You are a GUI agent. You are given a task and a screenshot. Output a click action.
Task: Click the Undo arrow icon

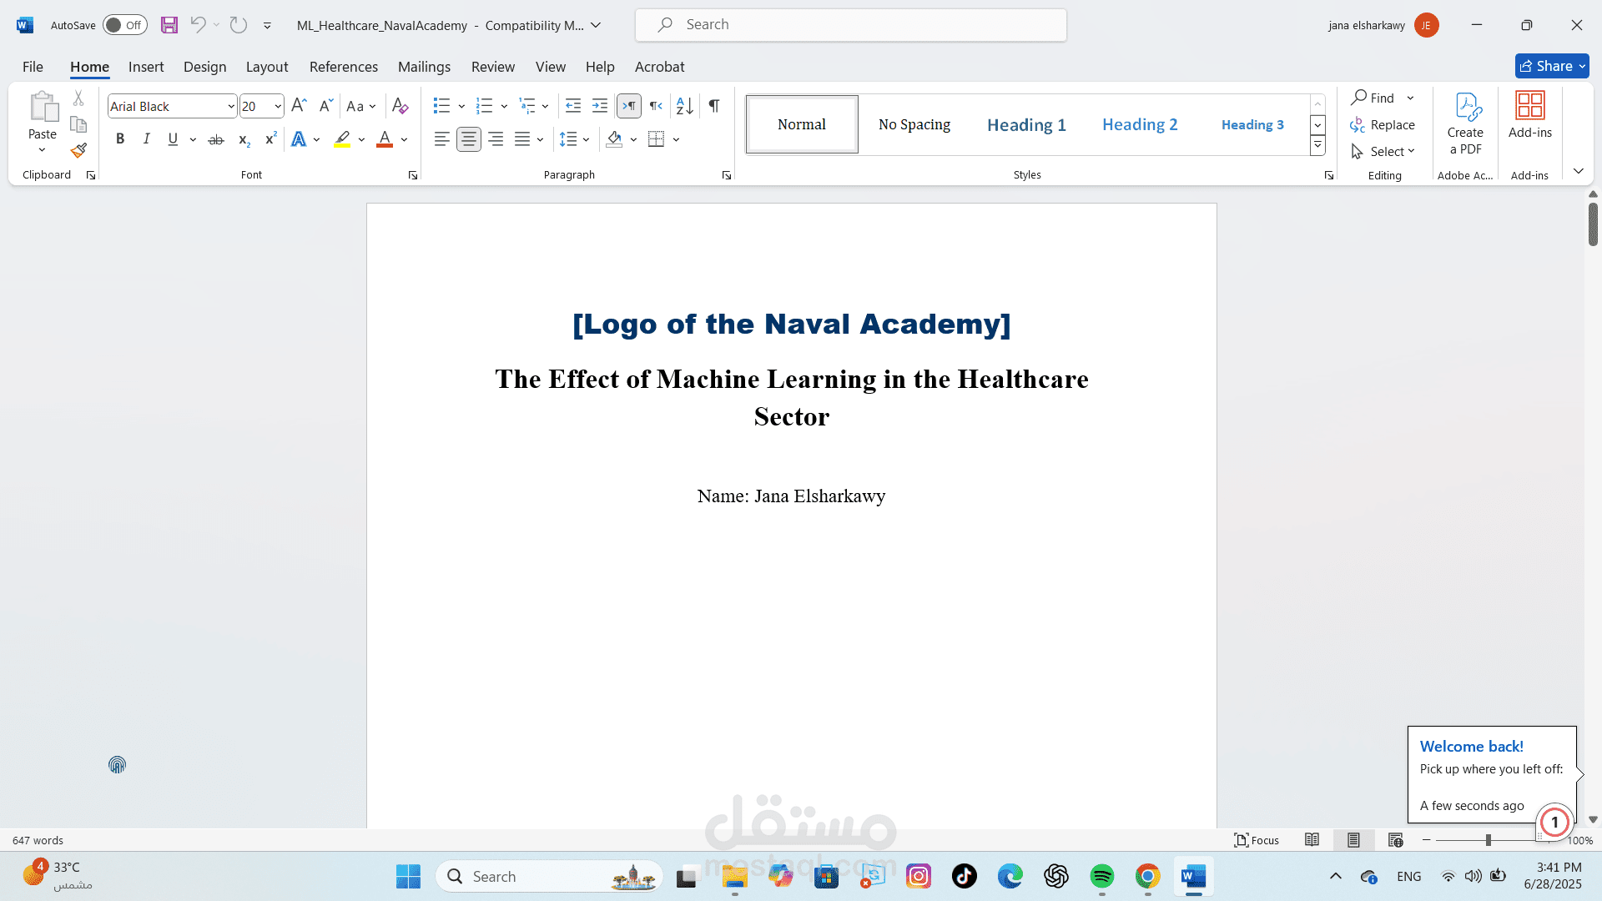coord(198,25)
